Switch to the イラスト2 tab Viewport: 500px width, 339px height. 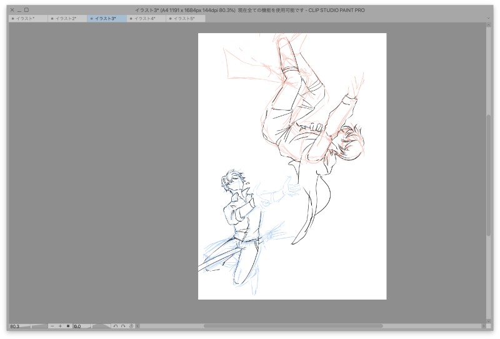[x=67, y=19]
